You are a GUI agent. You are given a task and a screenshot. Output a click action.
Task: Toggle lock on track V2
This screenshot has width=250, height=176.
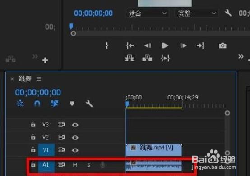[33, 137]
